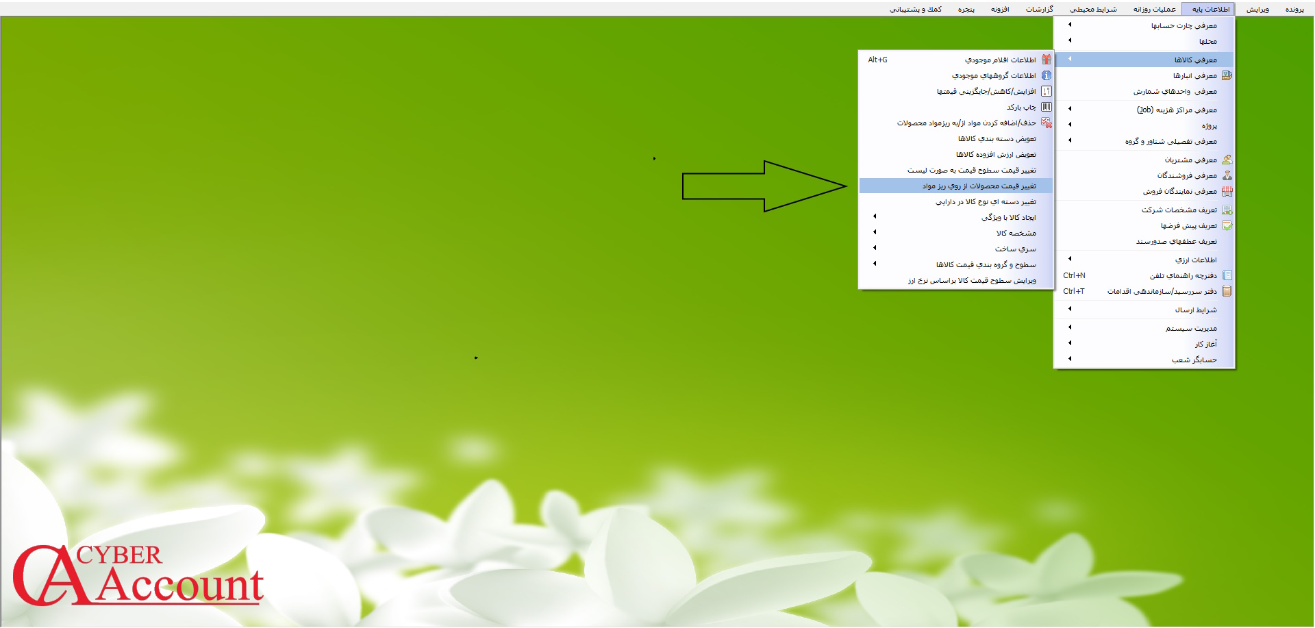Click the shop icon for 'معرفي نمايندگان فروش'
The width and height of the screenshot is (1315, 628).
1227,191
